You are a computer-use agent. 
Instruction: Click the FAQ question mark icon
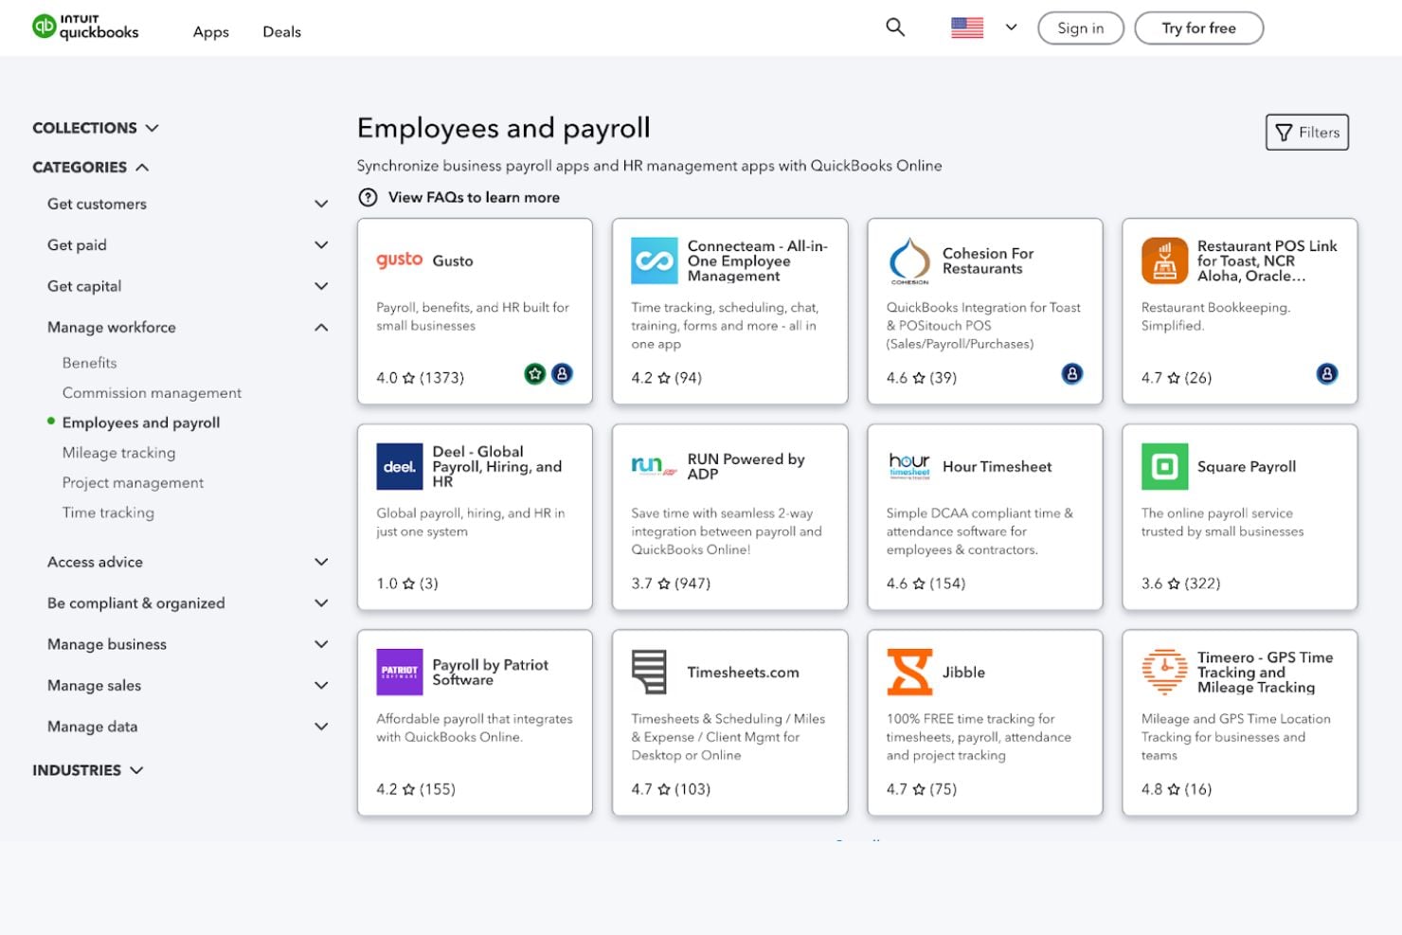[x=368, y=197]
